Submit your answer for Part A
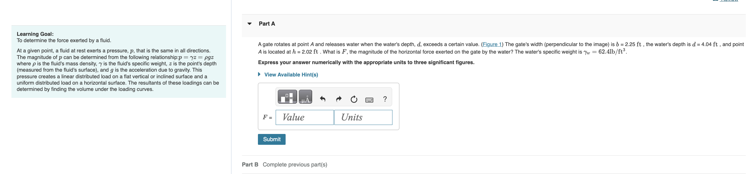 [271, 139]
